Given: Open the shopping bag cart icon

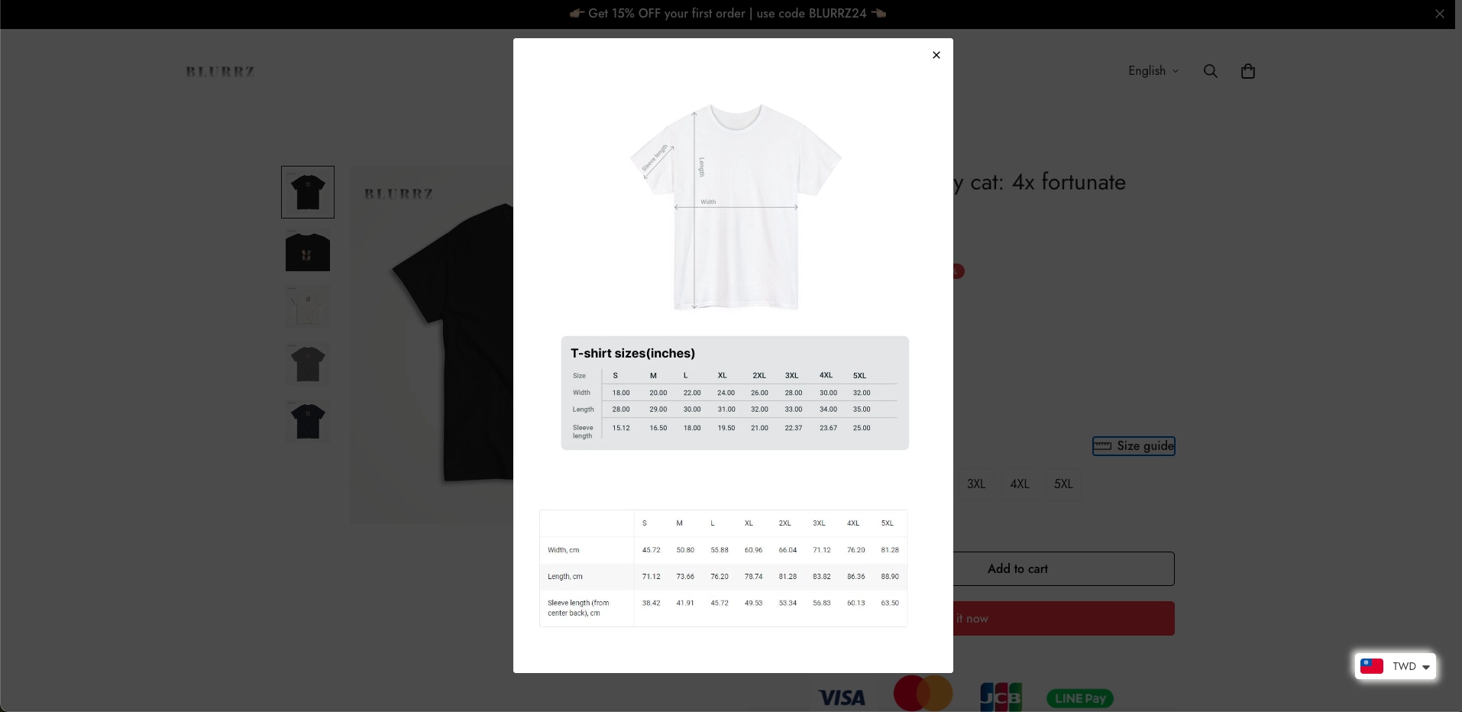Looking at the screenshot, I should pos(1248,71).
